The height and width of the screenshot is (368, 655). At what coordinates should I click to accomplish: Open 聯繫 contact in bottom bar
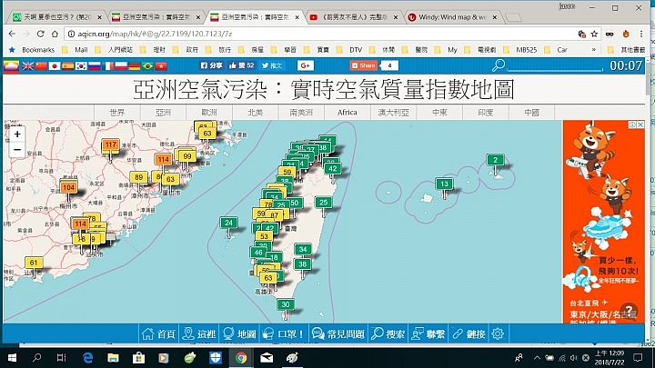(x=428, y=333)
